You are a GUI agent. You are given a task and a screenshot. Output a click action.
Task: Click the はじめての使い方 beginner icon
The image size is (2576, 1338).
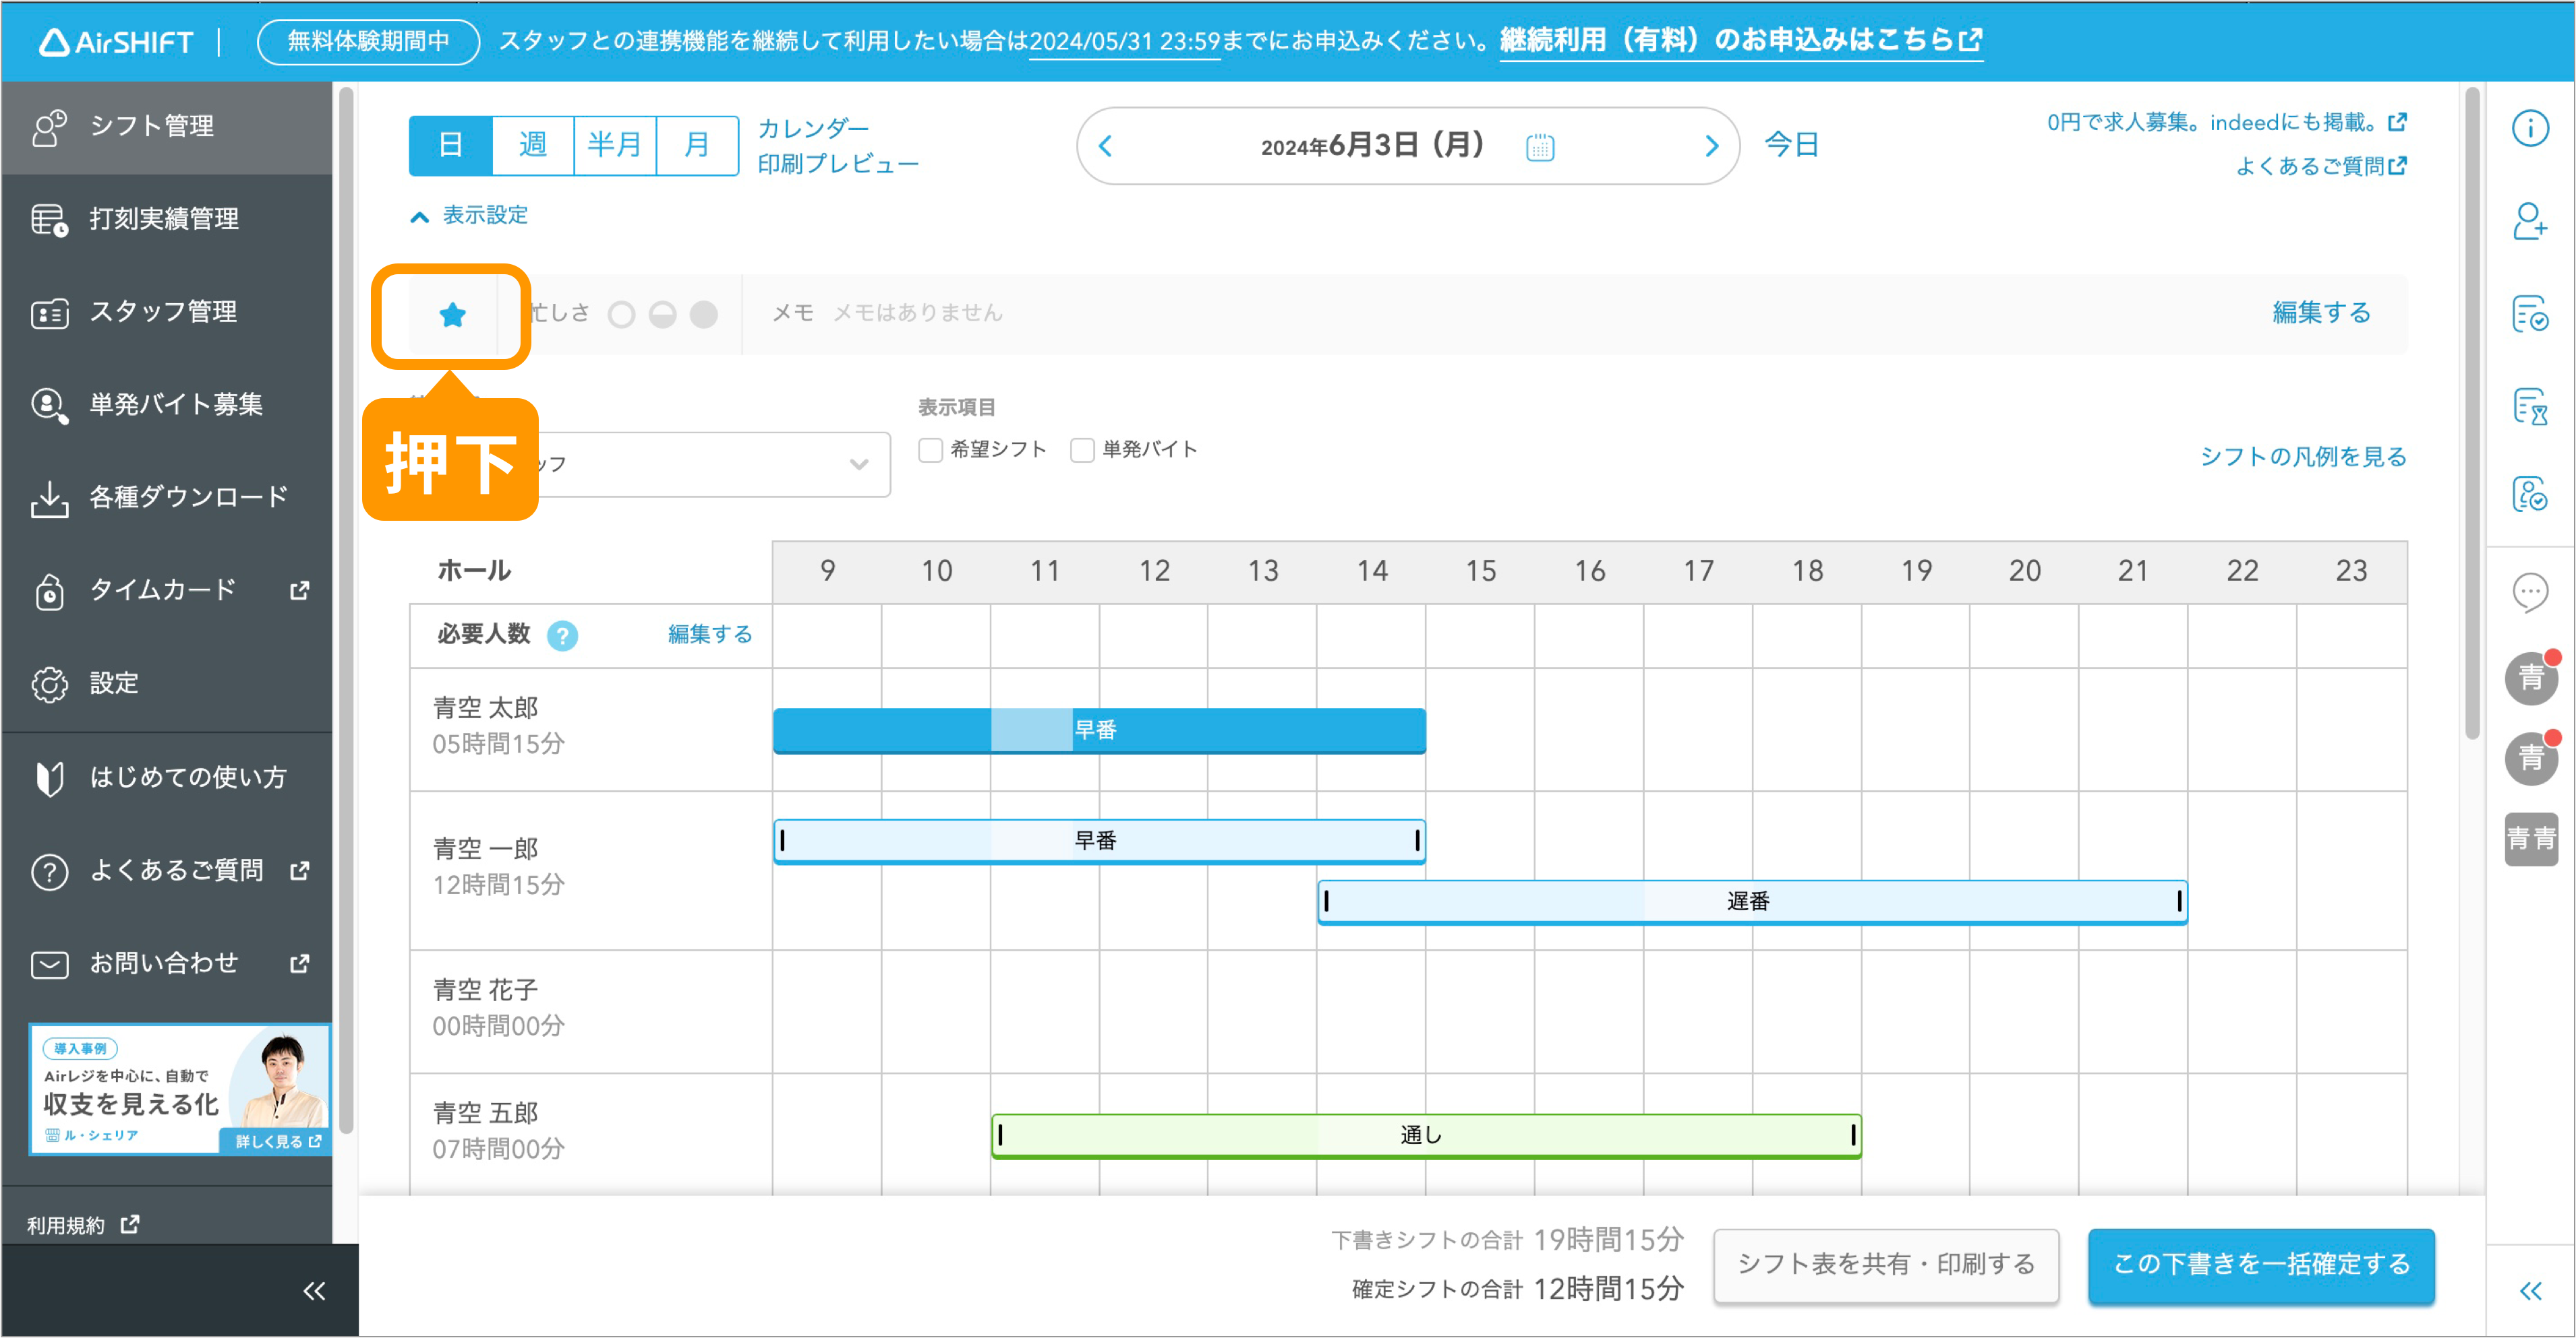click(x=49, y=778)
